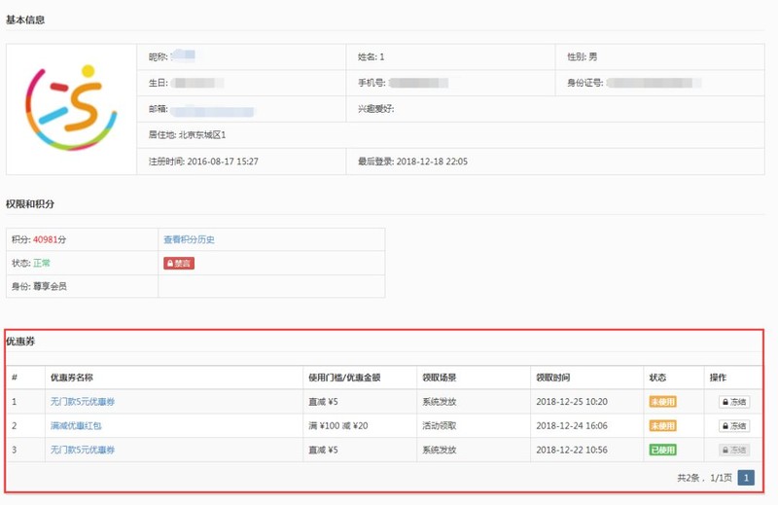Open the 满减优惠红包 coupon link
Image resolution: width=778 pixels, height=505 pixels.
pyautogui.click(x=76, y=425)
